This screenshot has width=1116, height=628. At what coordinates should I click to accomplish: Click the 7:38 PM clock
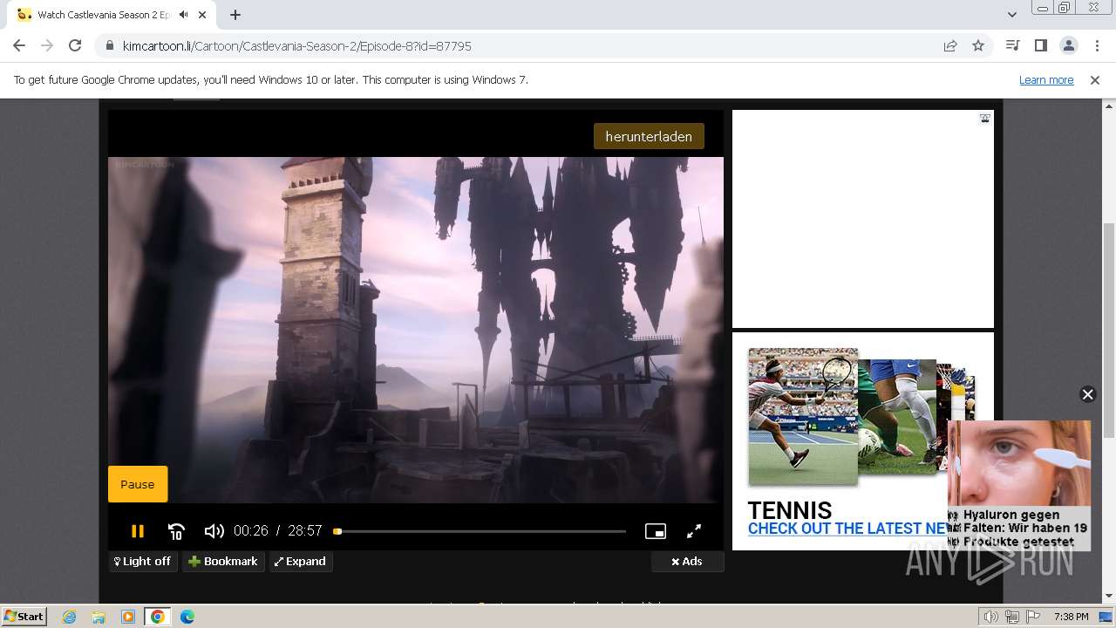click(1071, 617)
